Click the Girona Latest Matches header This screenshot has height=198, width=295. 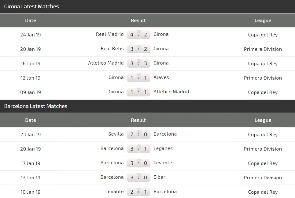(31, 6)
